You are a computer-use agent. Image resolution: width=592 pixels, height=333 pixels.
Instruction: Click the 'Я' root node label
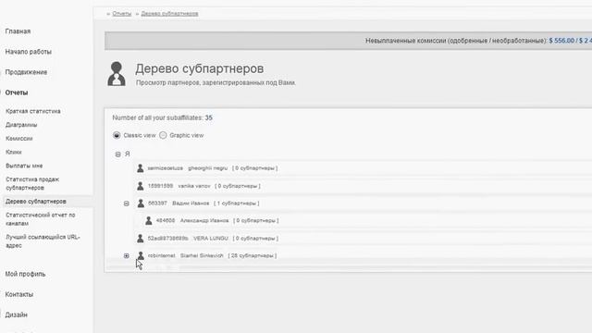click(x=128, y=154)
